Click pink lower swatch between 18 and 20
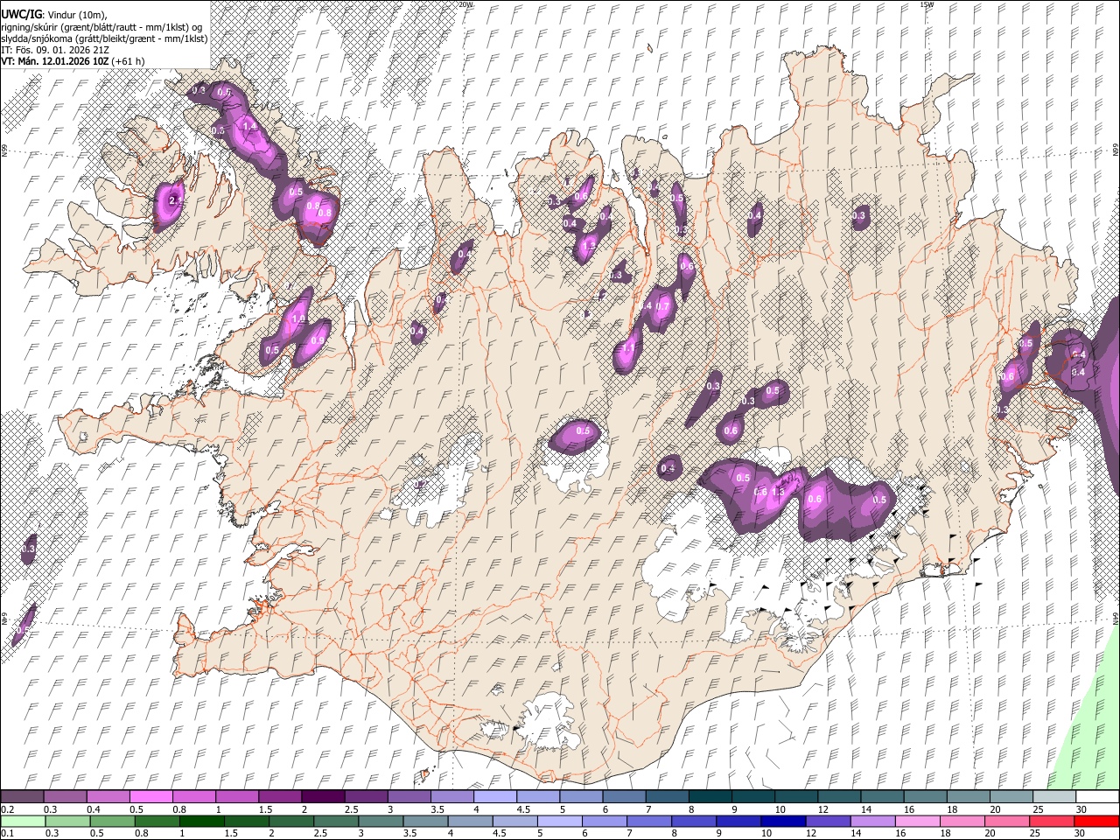The image size is (1120, 840). tap(962, 821)
